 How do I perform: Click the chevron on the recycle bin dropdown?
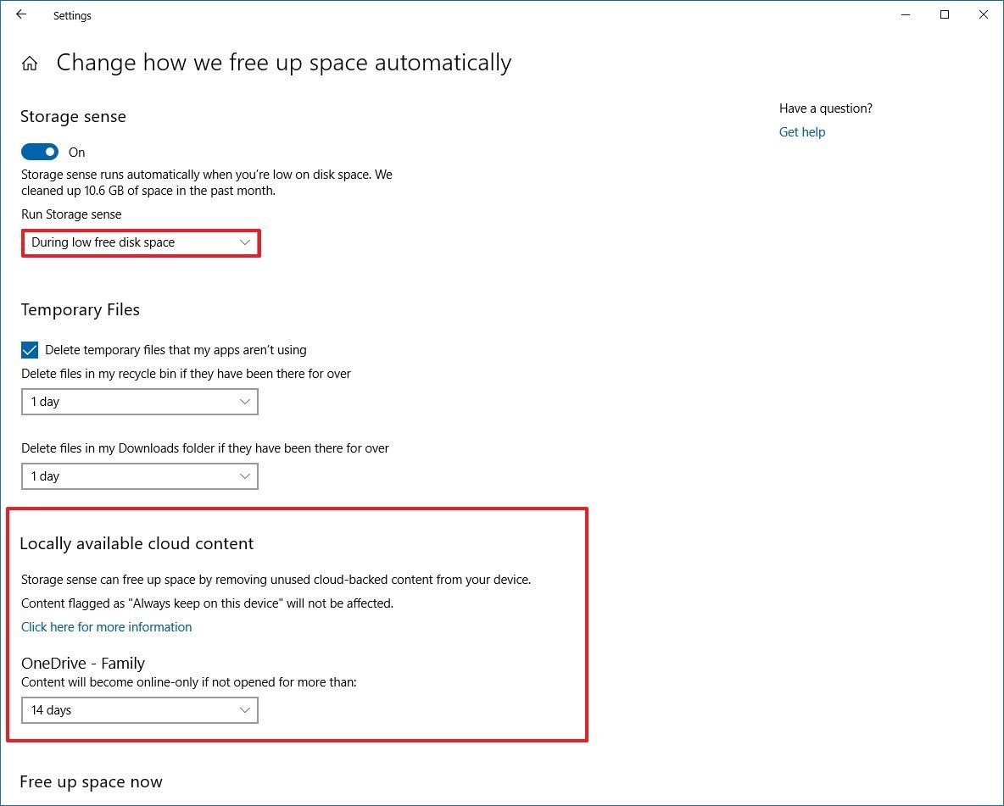pyautogui.click(x=245, y=401)
